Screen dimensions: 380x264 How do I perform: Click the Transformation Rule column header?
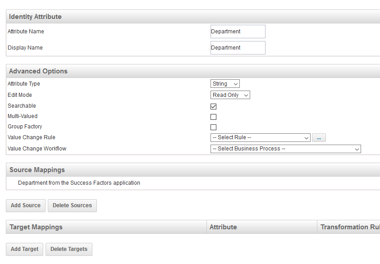[x=349, y=227]
